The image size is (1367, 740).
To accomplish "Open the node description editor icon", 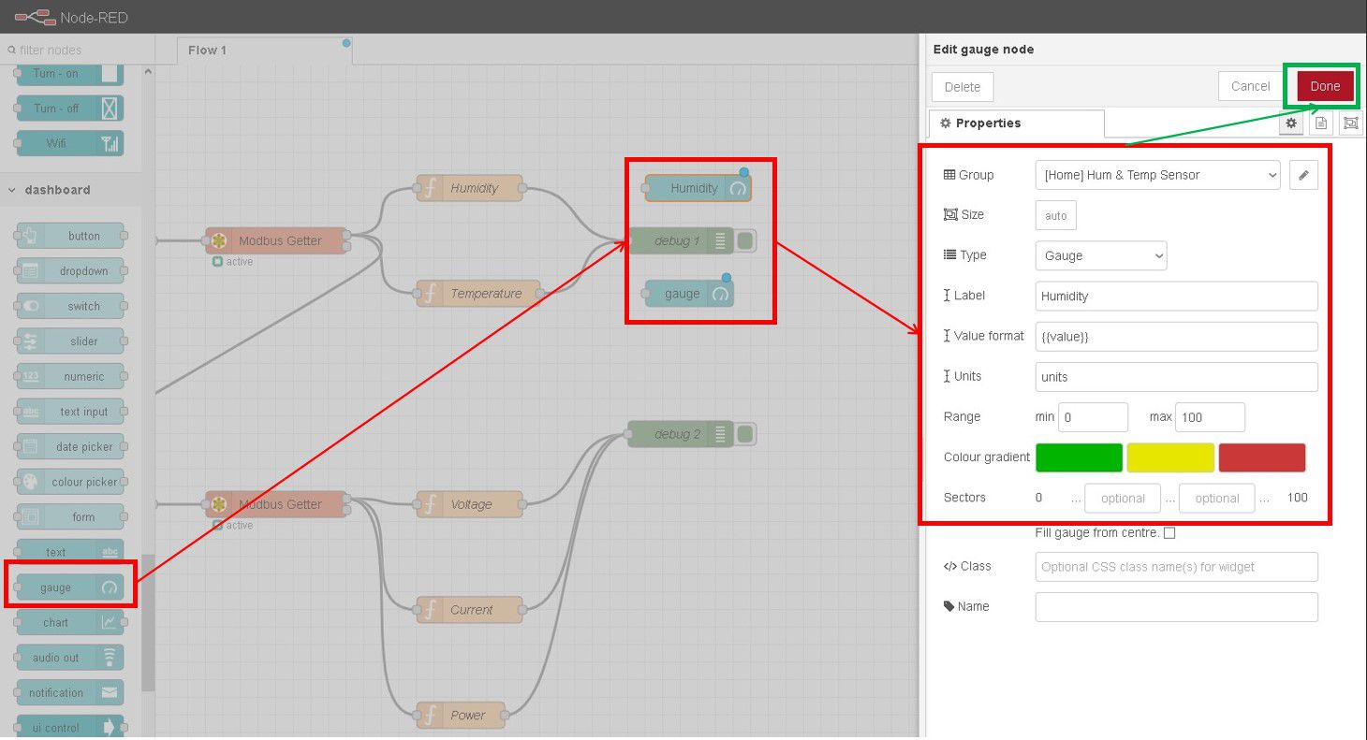I will pyautogui.click(x=1320, y=123).
